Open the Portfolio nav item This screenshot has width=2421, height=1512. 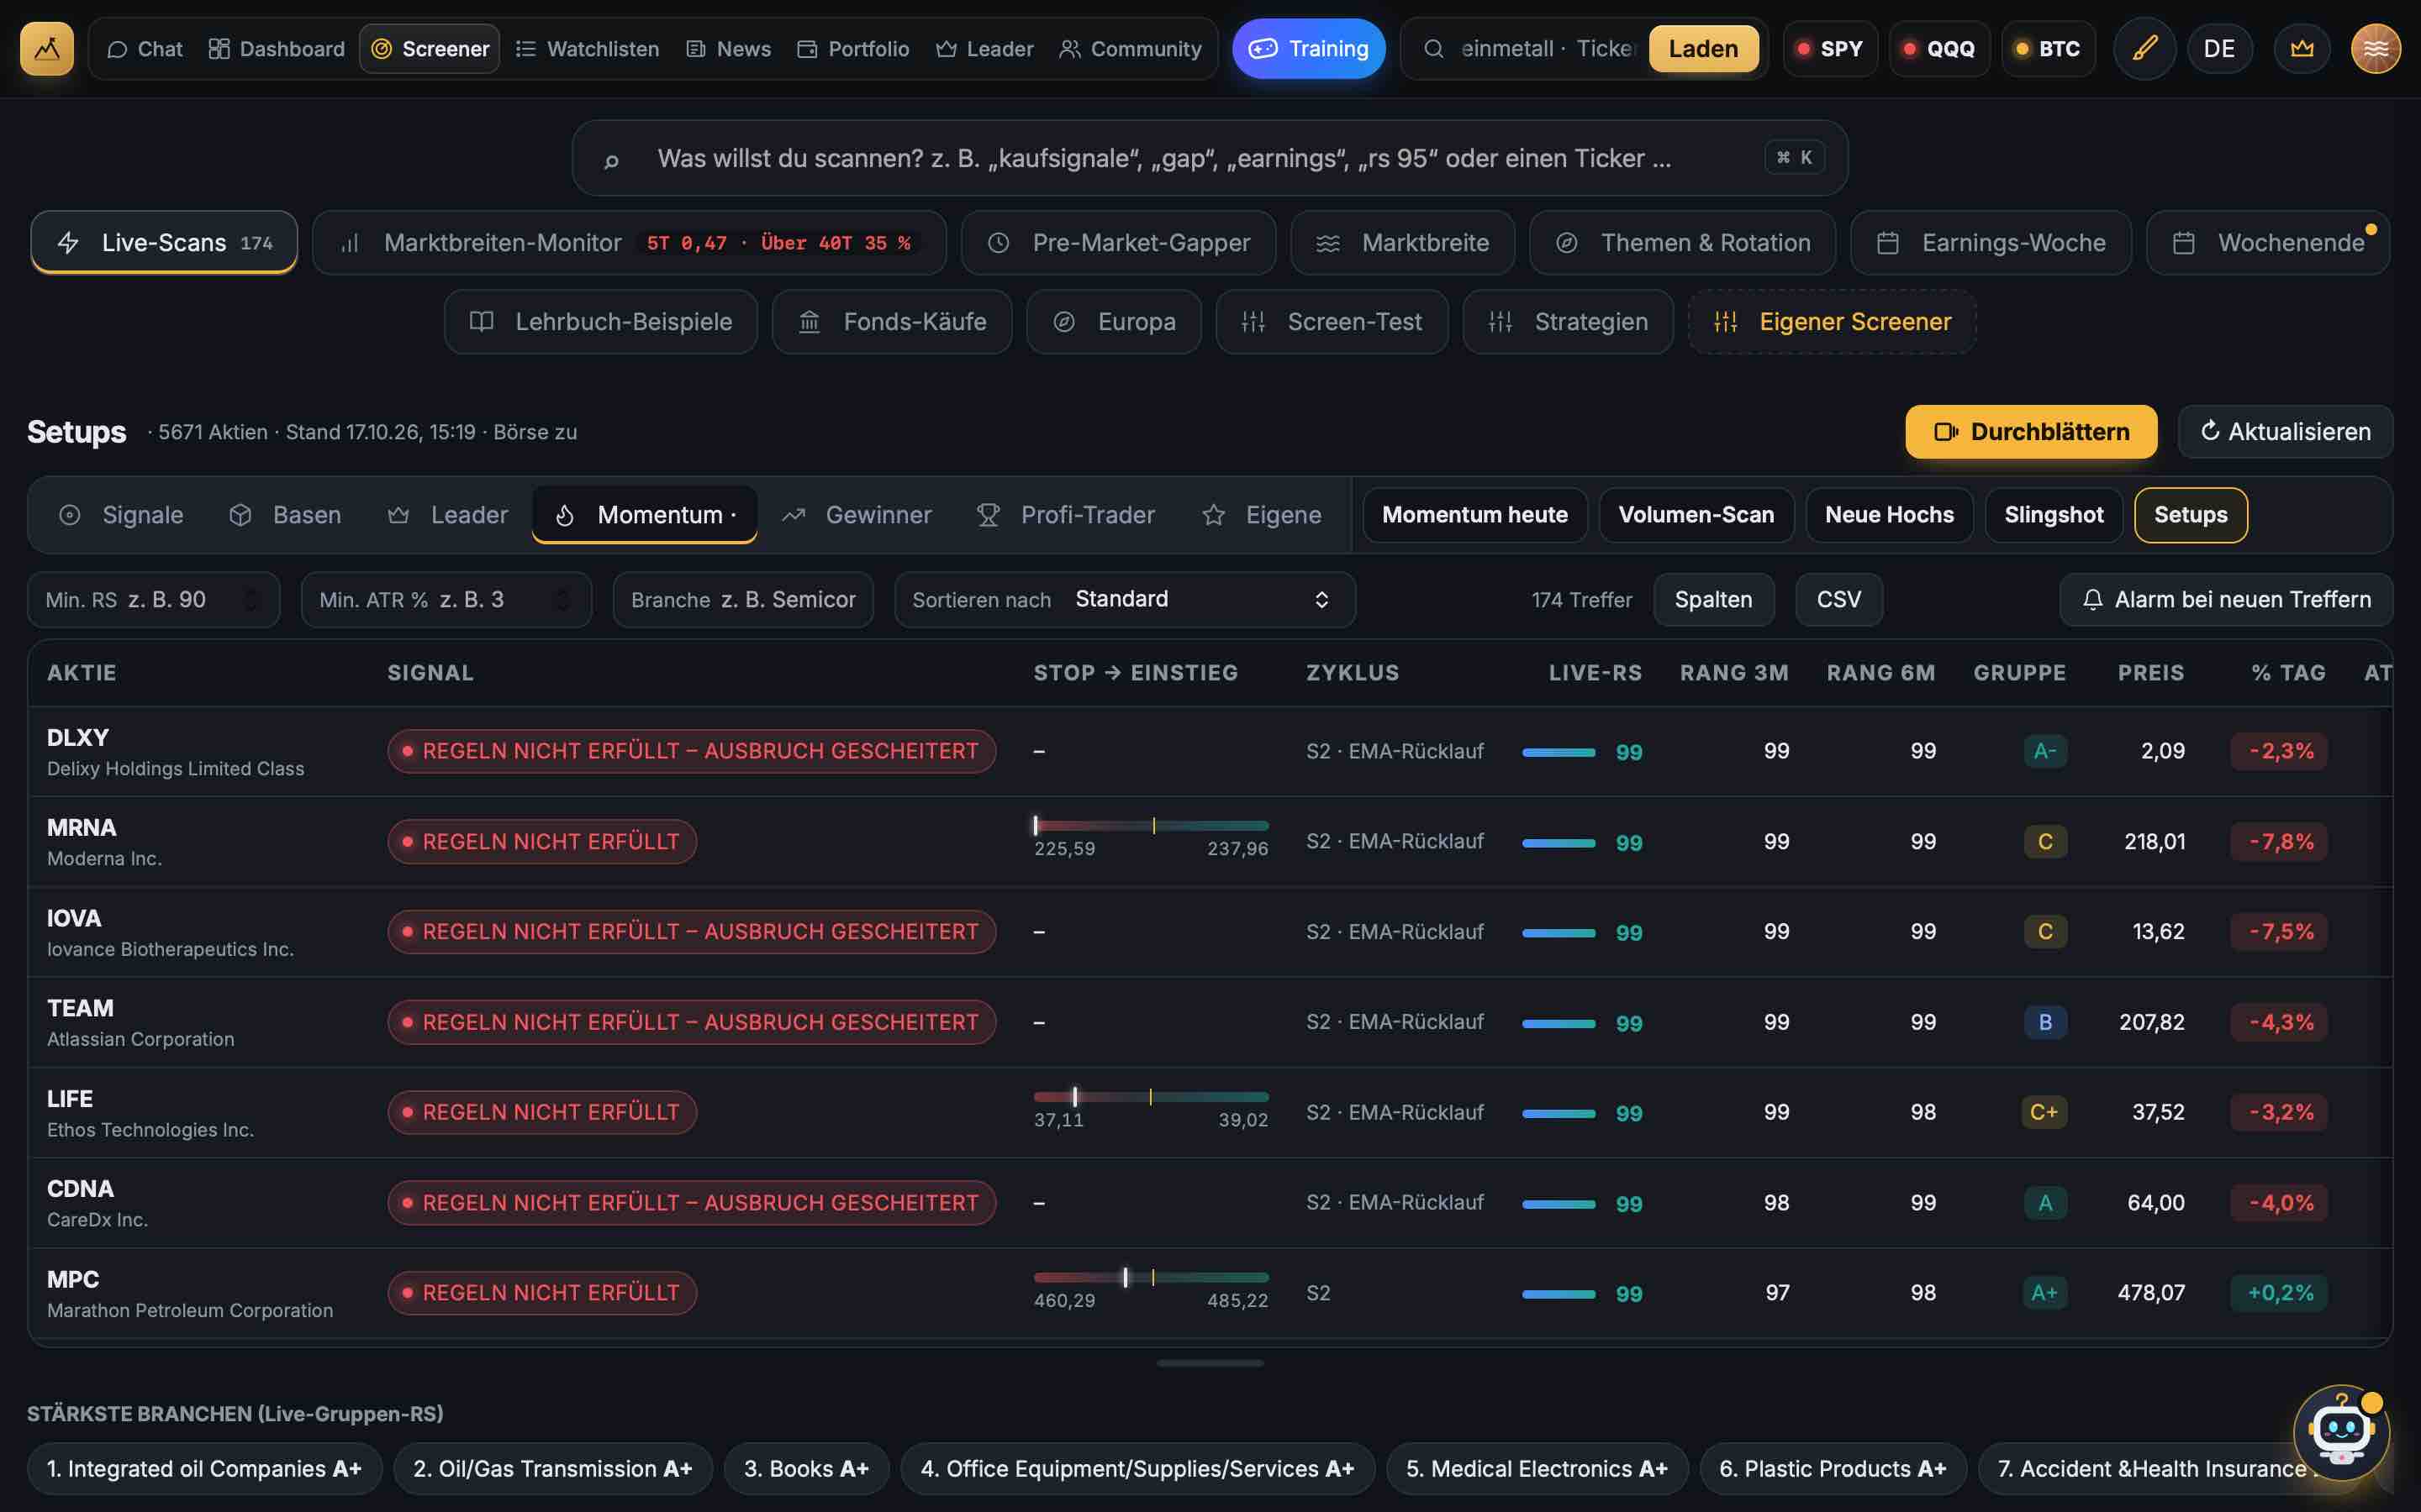click(853, 48)
